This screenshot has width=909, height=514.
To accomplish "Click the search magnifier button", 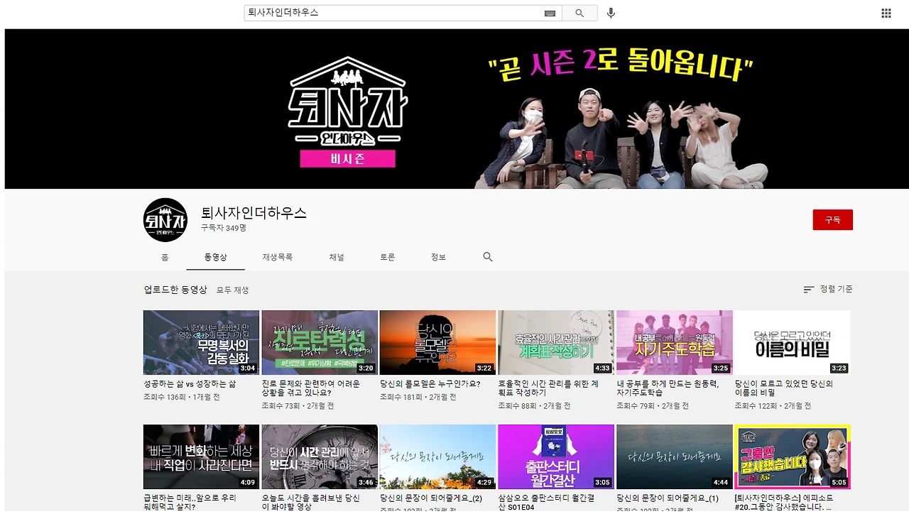I will pyautogui.click(x=579, y=13).
